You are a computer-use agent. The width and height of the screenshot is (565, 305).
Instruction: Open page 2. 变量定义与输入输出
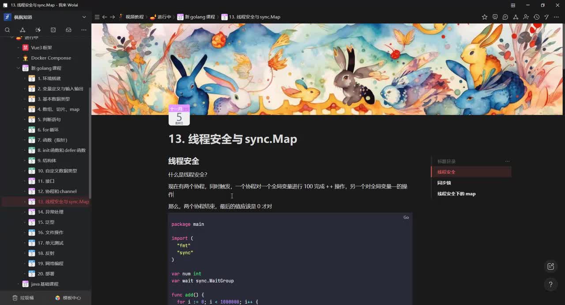pyautogui.click(x=60, y=89)
